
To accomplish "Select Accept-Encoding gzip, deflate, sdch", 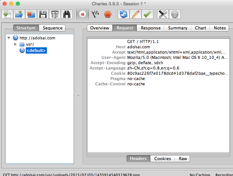I will pyautogui.click(x=145, y=63).
